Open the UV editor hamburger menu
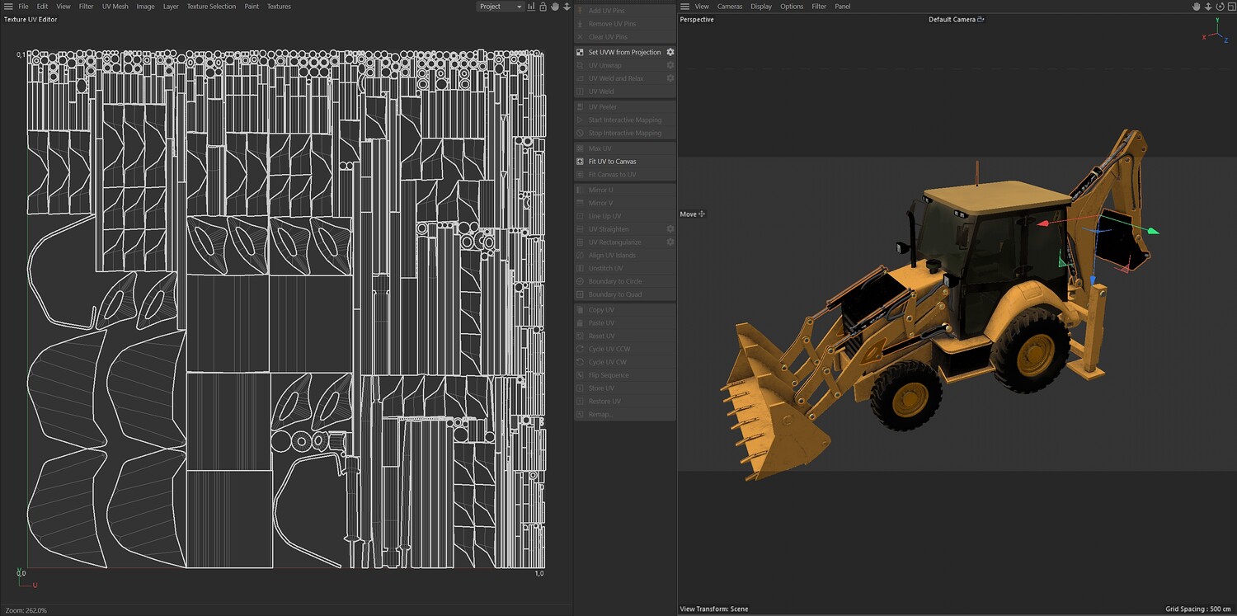This screenshot has width=1237, height=616. click(x=8, y=7)
